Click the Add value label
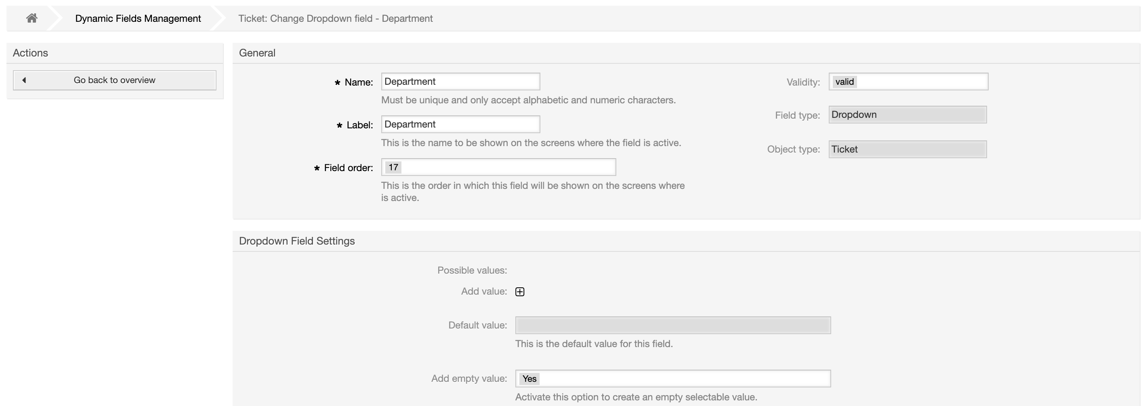The image size is (1147, 406). tap(483, 292)
